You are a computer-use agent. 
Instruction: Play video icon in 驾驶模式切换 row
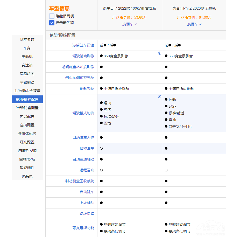160,97
